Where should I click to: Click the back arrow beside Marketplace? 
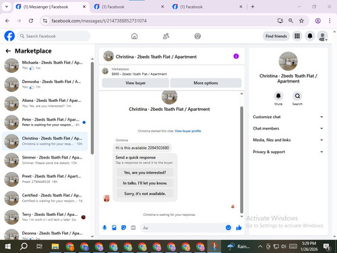click(8, 51)
